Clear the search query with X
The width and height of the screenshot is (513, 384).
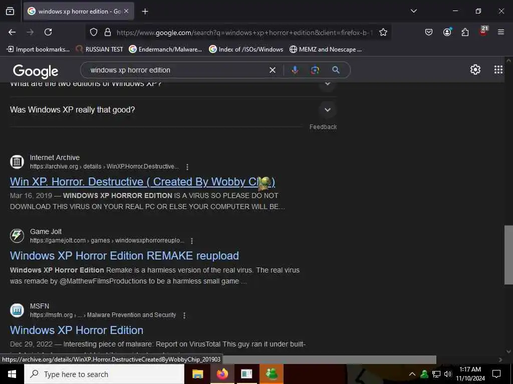pos(272,70)
